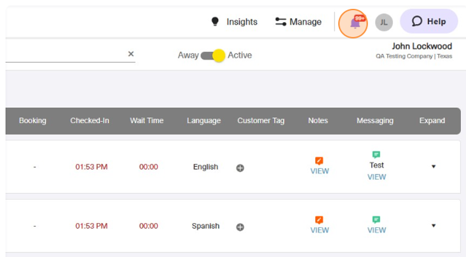Click the Wait Time column header
This screenshot has width=466, height=257.
point(147,121)
